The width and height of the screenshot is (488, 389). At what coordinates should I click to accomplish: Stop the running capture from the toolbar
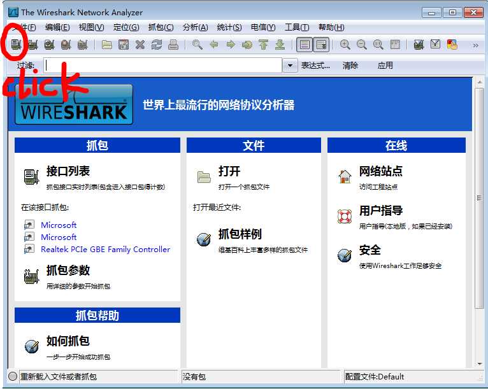pos(66,45)
